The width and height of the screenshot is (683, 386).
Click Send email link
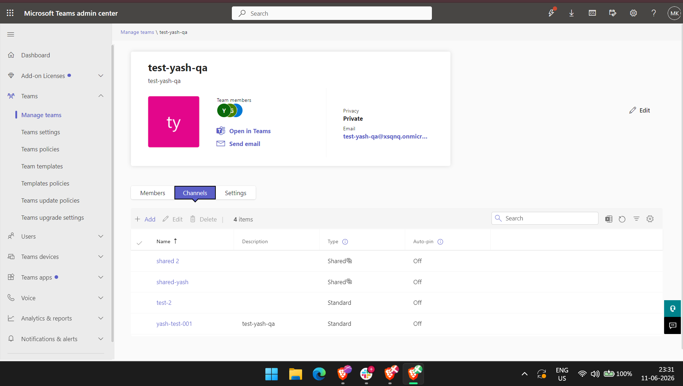coord(245,144)
